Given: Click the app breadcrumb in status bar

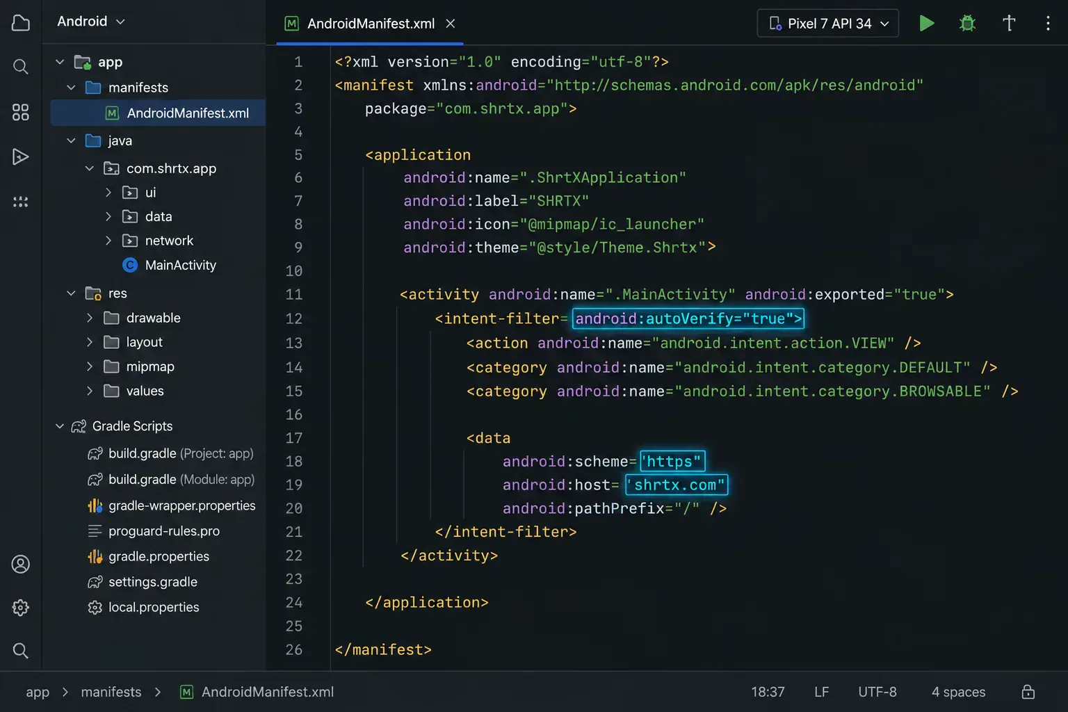Looking at the screenshot, I should tap(38, 692).
